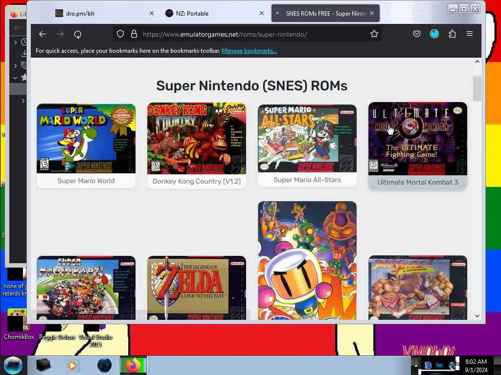Expand the tags row in Library window

[15, 66]
